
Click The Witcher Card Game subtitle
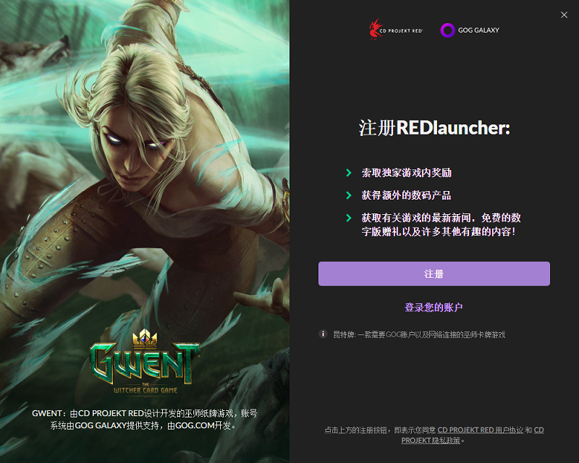(145, 390)
